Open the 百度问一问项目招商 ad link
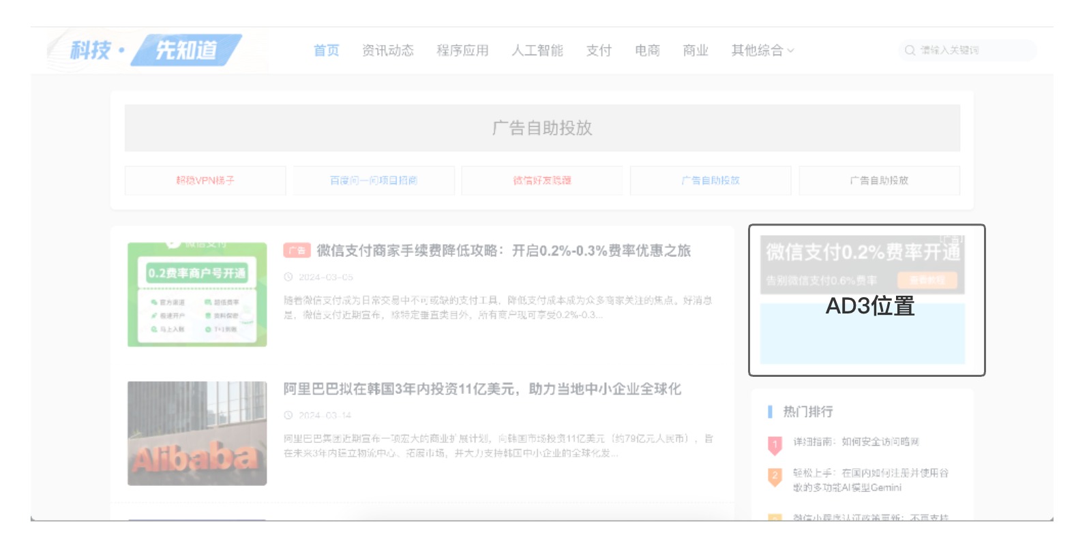 tap(374, 181)
